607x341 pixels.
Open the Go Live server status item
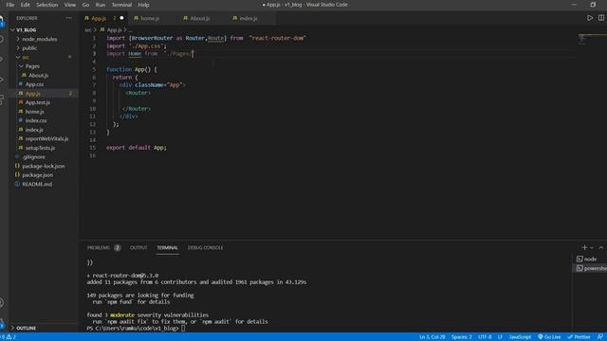[549, 337]
